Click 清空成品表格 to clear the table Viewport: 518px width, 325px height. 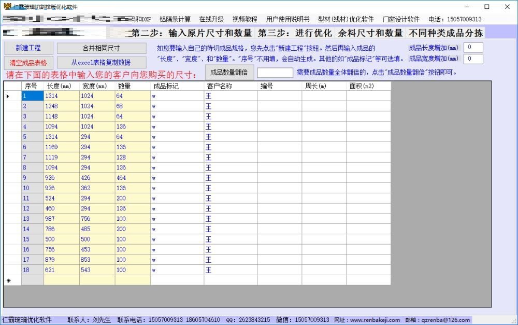tap(28, 61)
